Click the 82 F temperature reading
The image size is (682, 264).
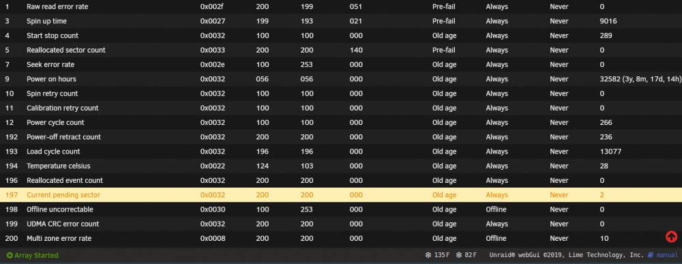(471, 255)
